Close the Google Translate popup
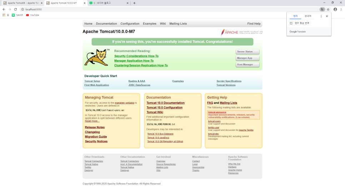 click(x=327, y=16)
